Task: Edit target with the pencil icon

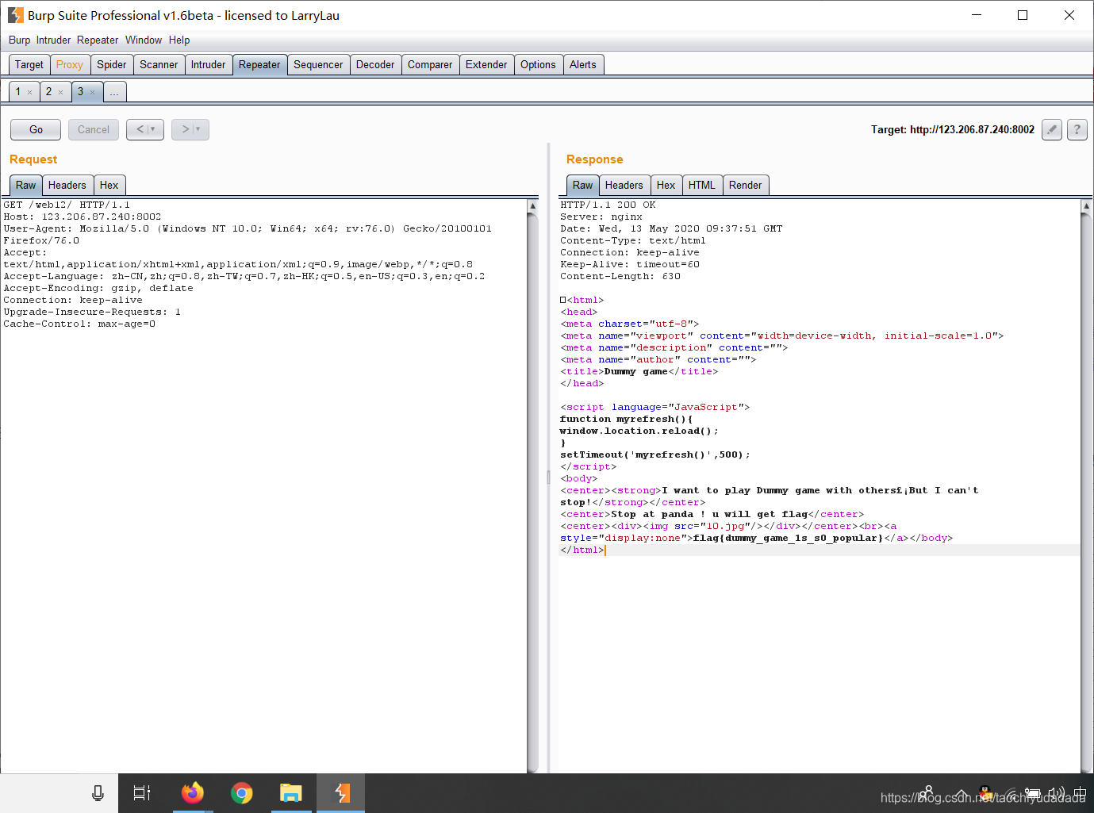Action: point(1051,129)
